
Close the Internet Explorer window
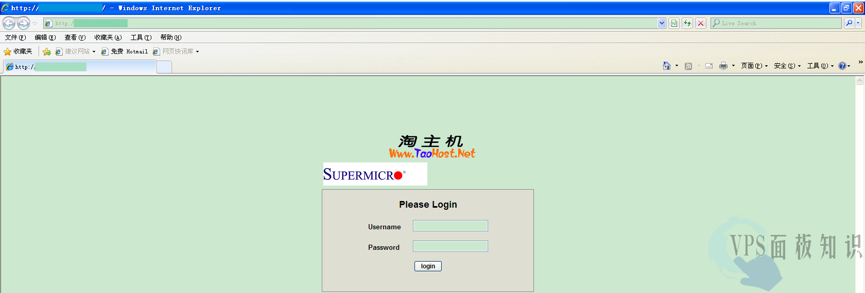pyautogui.click(x=858, y=8)
